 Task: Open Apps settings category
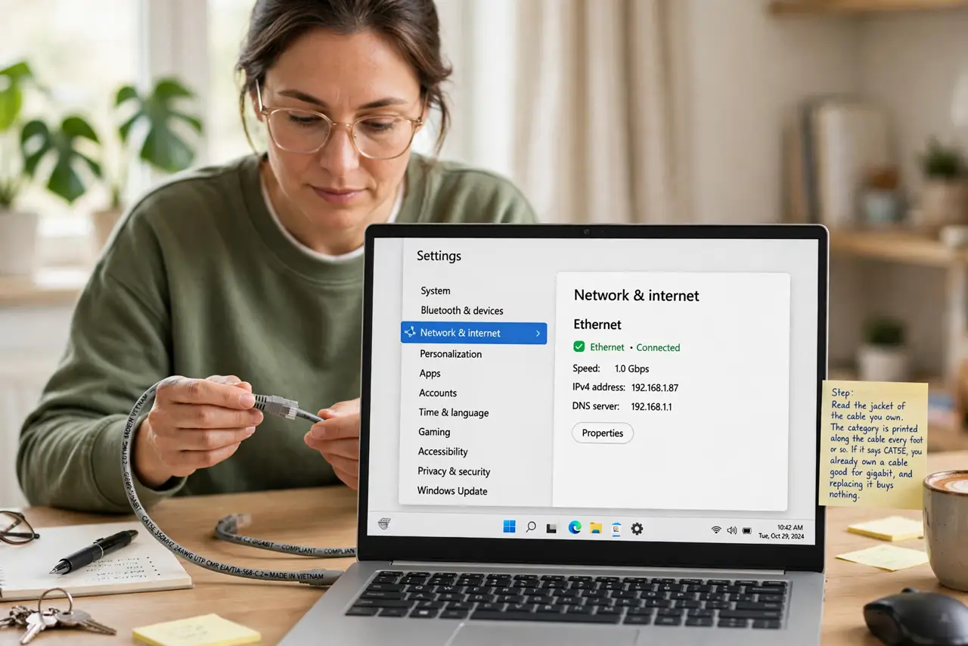pyautogui.click(x=430, y=374)
